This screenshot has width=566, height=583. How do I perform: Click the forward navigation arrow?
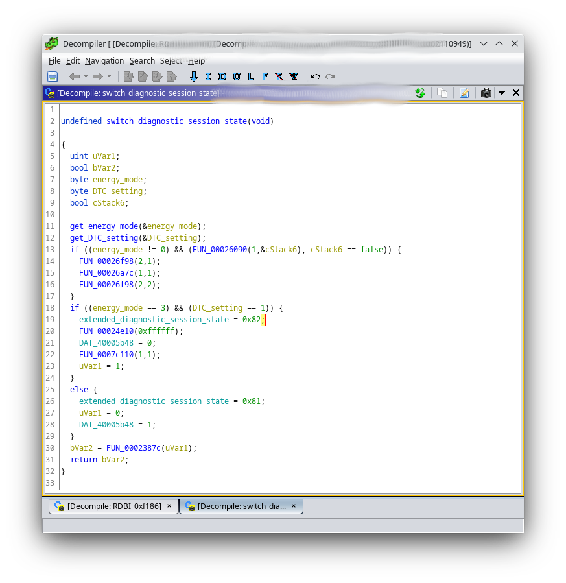point(98,77)
